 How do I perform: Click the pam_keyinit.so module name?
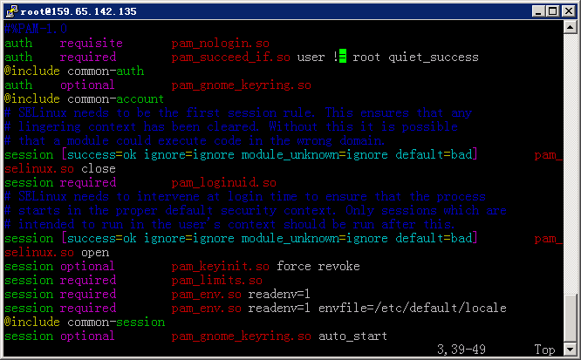220,266
